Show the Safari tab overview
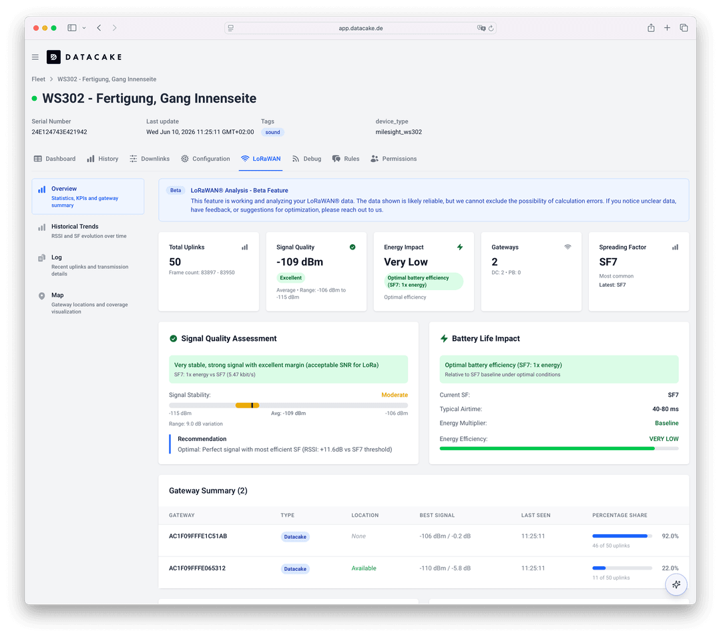 684,27
